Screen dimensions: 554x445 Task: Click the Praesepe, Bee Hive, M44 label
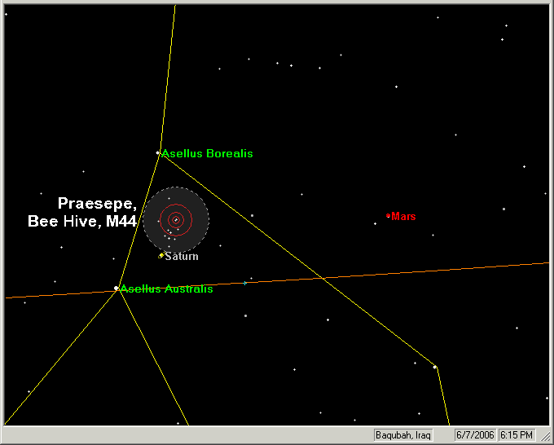(81, 212)
